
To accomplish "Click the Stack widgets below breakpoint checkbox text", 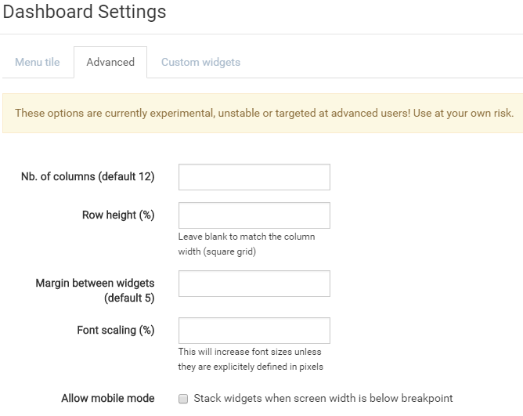I will [323, 398].
